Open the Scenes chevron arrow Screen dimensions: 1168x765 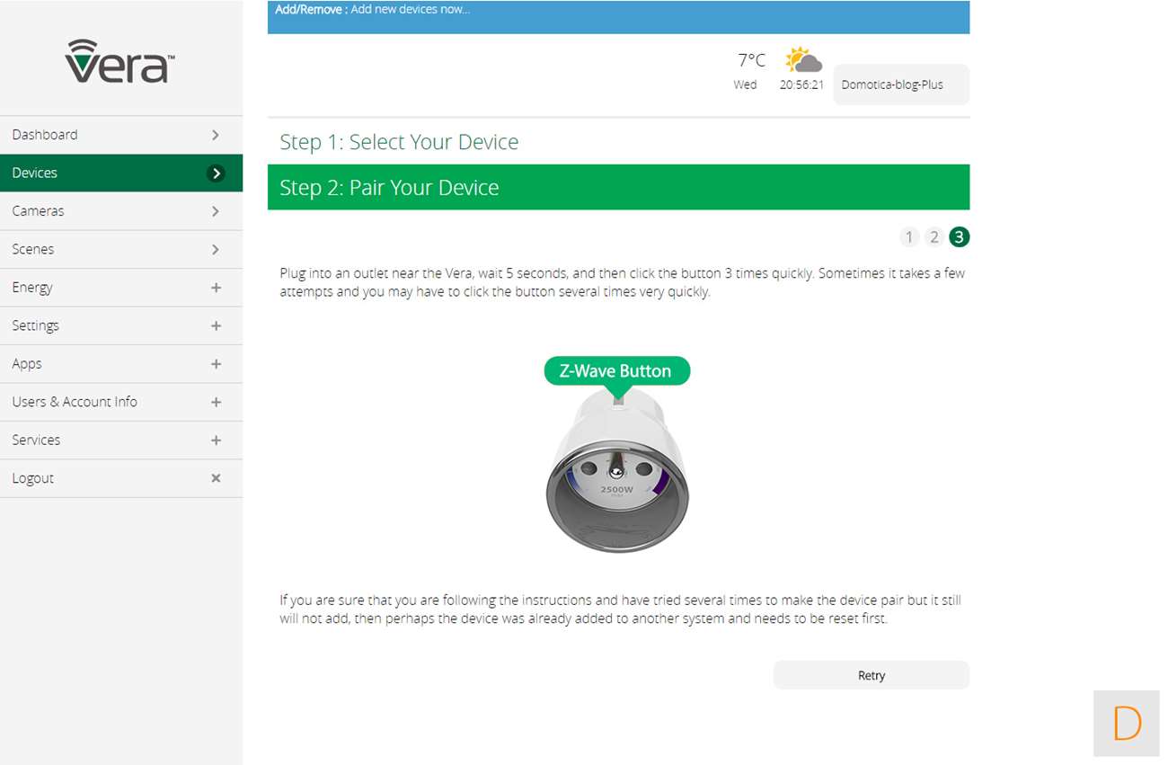click(x=216, y=249)
